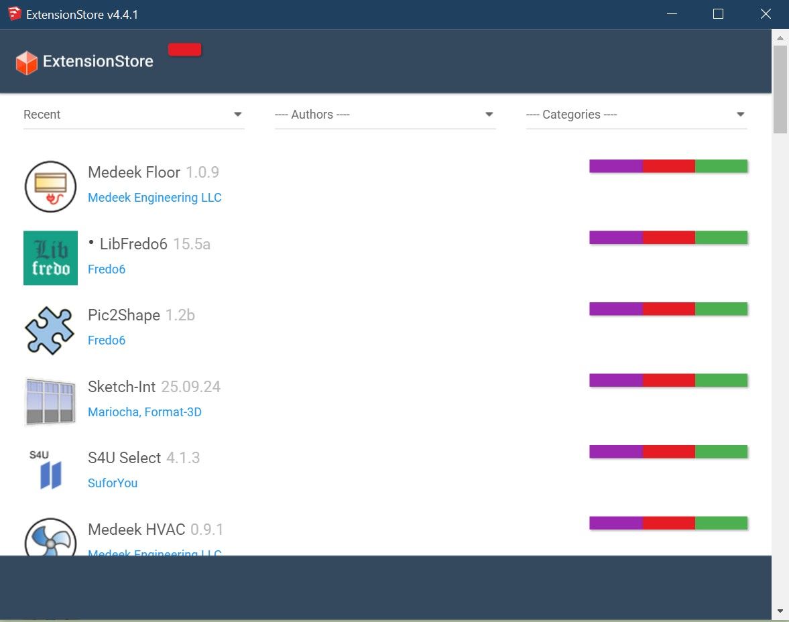Image resolution: width=789 pixels, height=622 pixels.
Task: Click the SketchUp icon in title bar
Action: point(15,14)
